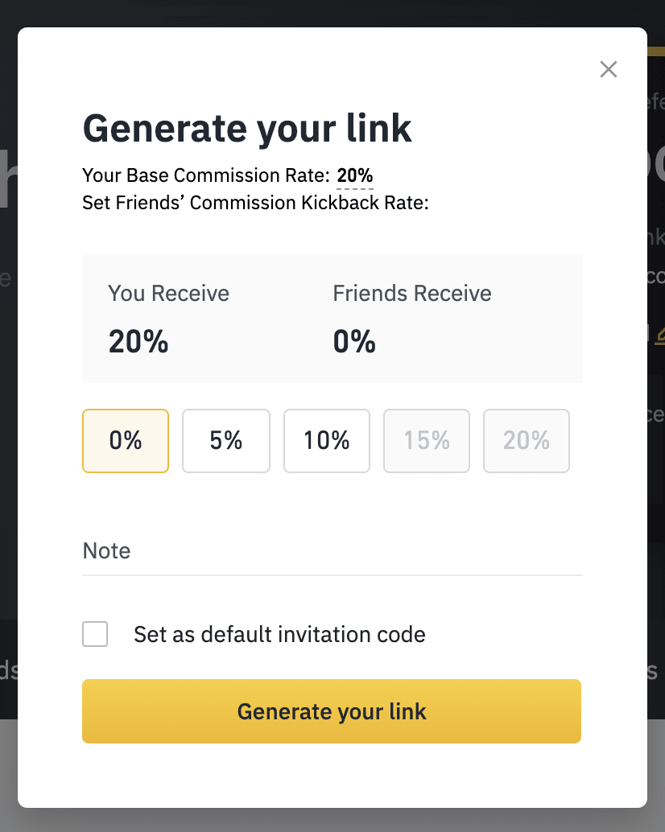
Task: Click the dimmed page backdrop below the dialog
Action: [x=332, y=822]
